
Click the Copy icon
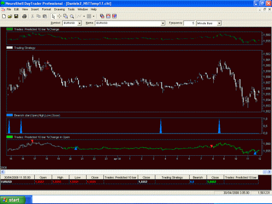click(x=38, y=16)
